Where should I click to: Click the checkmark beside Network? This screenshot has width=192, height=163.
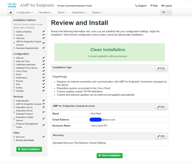[x=44, y=58]
